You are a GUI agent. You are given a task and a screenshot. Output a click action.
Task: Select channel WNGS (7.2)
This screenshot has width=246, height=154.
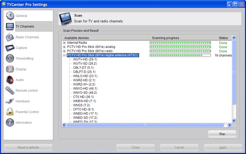(82, 105)
